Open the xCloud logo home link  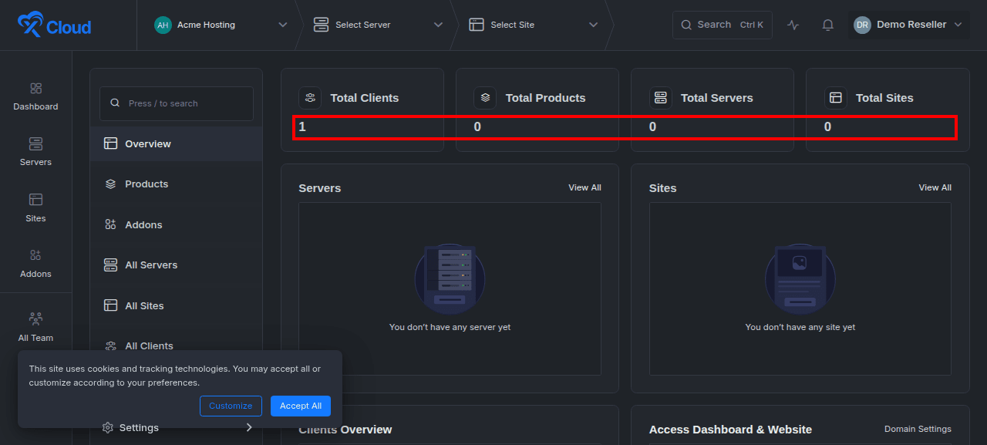click(54, 25)
